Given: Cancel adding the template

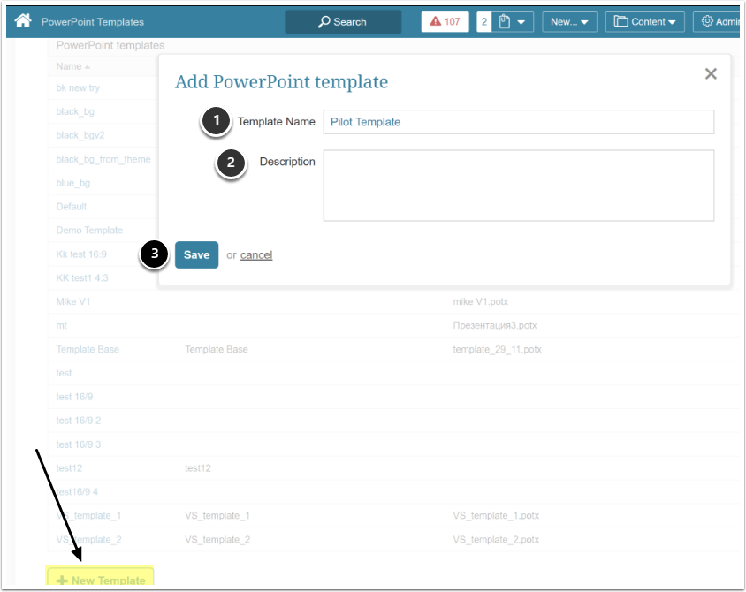Looking at the screenshot, I should click(256, 254).
